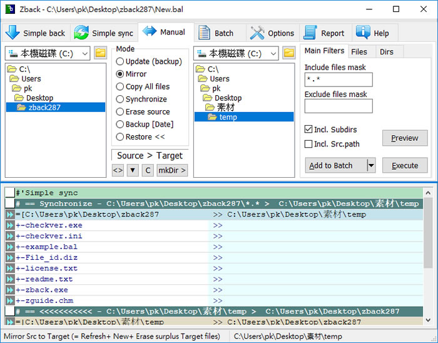Expand the Add to Batch dropdown arrow

tap(370, 166)
